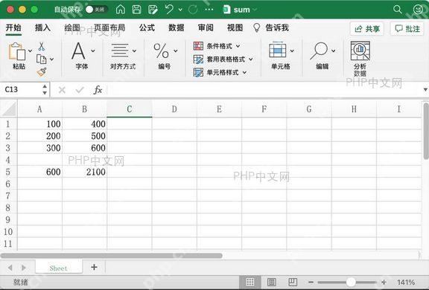Open the 公式 tab
The height and width of the screenshot is (290, 429).
point(147,28)
